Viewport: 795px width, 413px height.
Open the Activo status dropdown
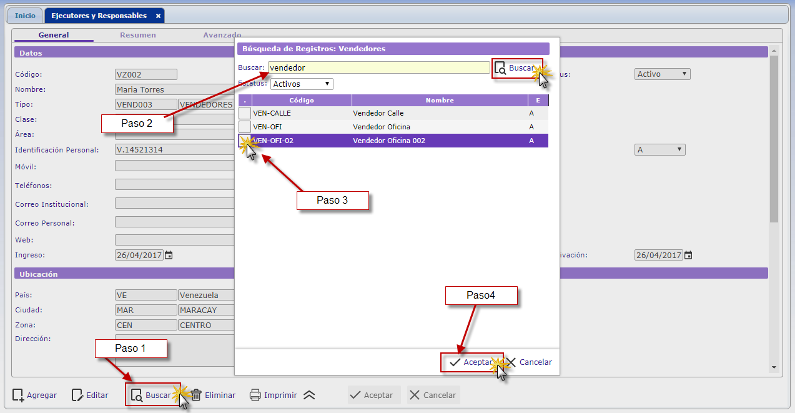pos(663,74)
